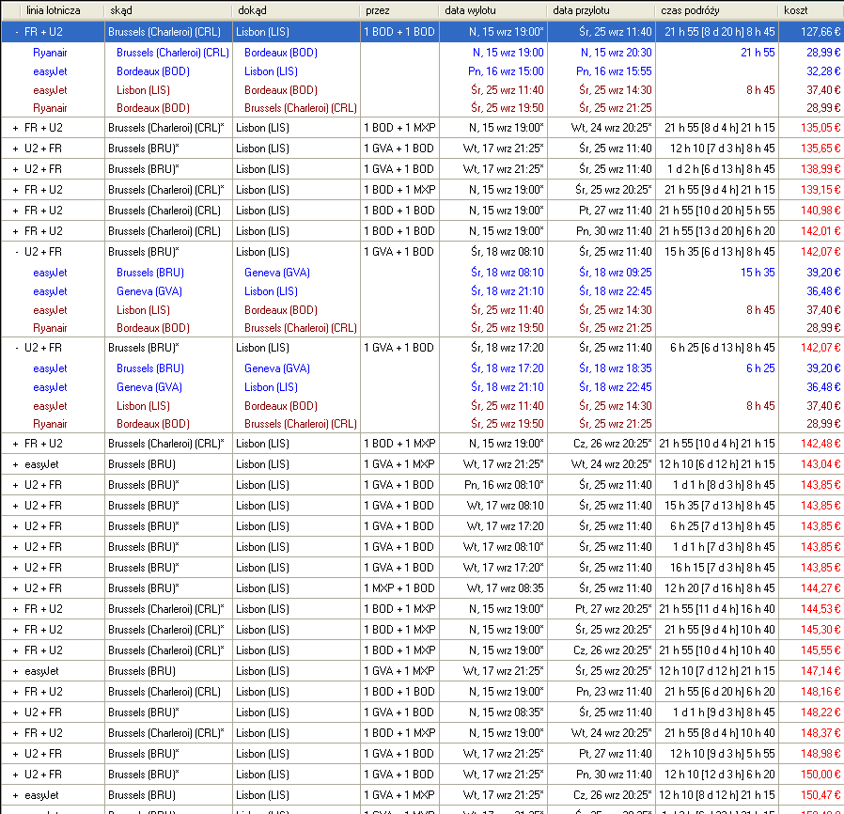Expand the 144,53 € FR + U2 row

(16, 609)
